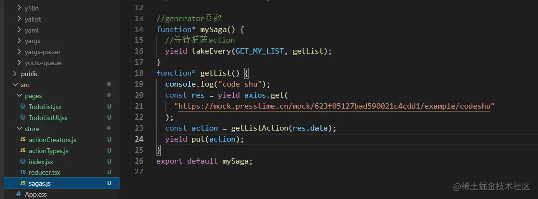Click the JS icon beside actionCreators.js
The image size is (538, 199).
click(23, 140)
